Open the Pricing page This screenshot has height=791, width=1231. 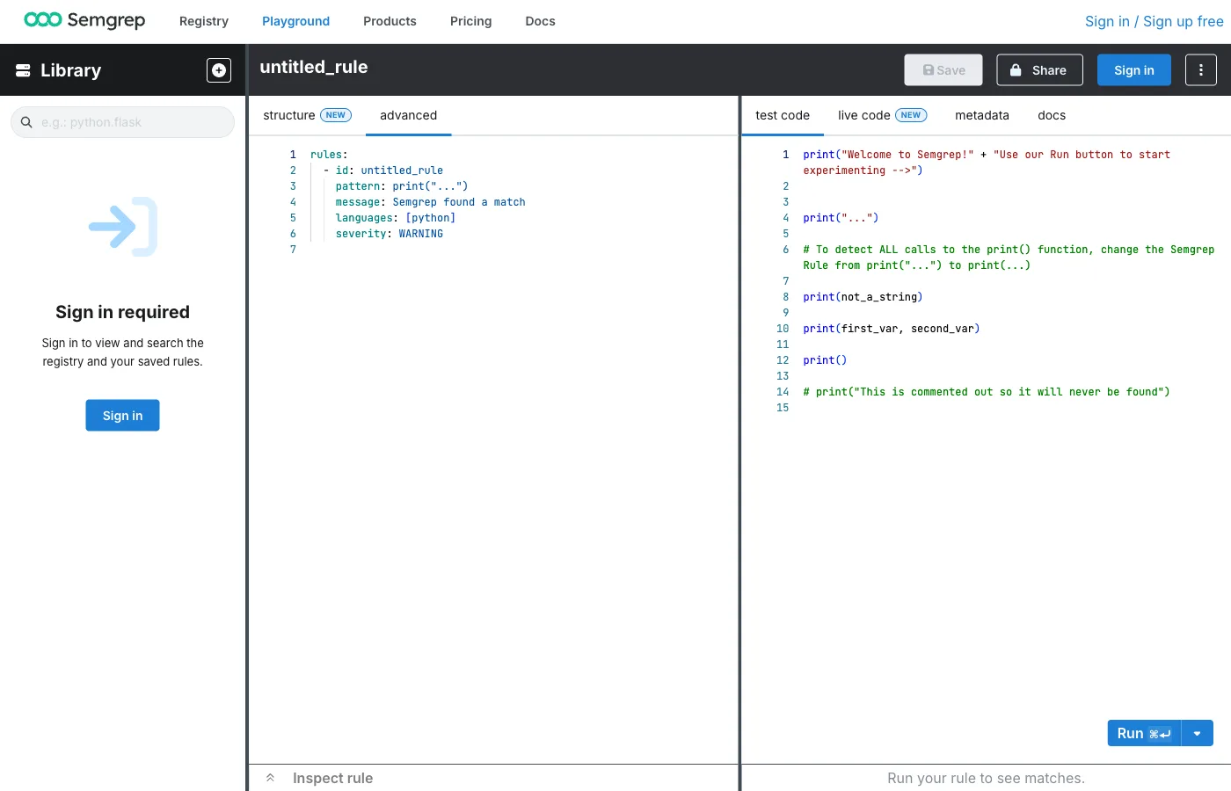click(470, 21)
